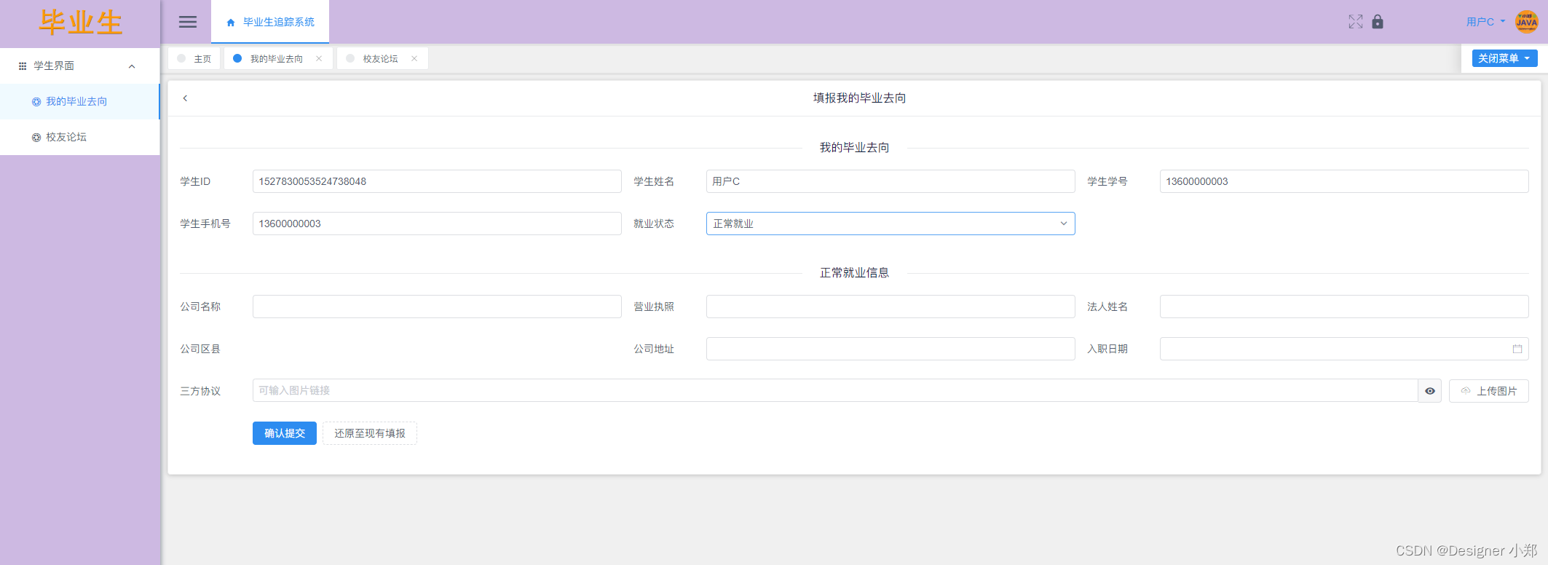This screenshot has width=1548, height=565.
Task: Click the 上传图片 button
Action: pyautogui.click(x=1488, y=391)
